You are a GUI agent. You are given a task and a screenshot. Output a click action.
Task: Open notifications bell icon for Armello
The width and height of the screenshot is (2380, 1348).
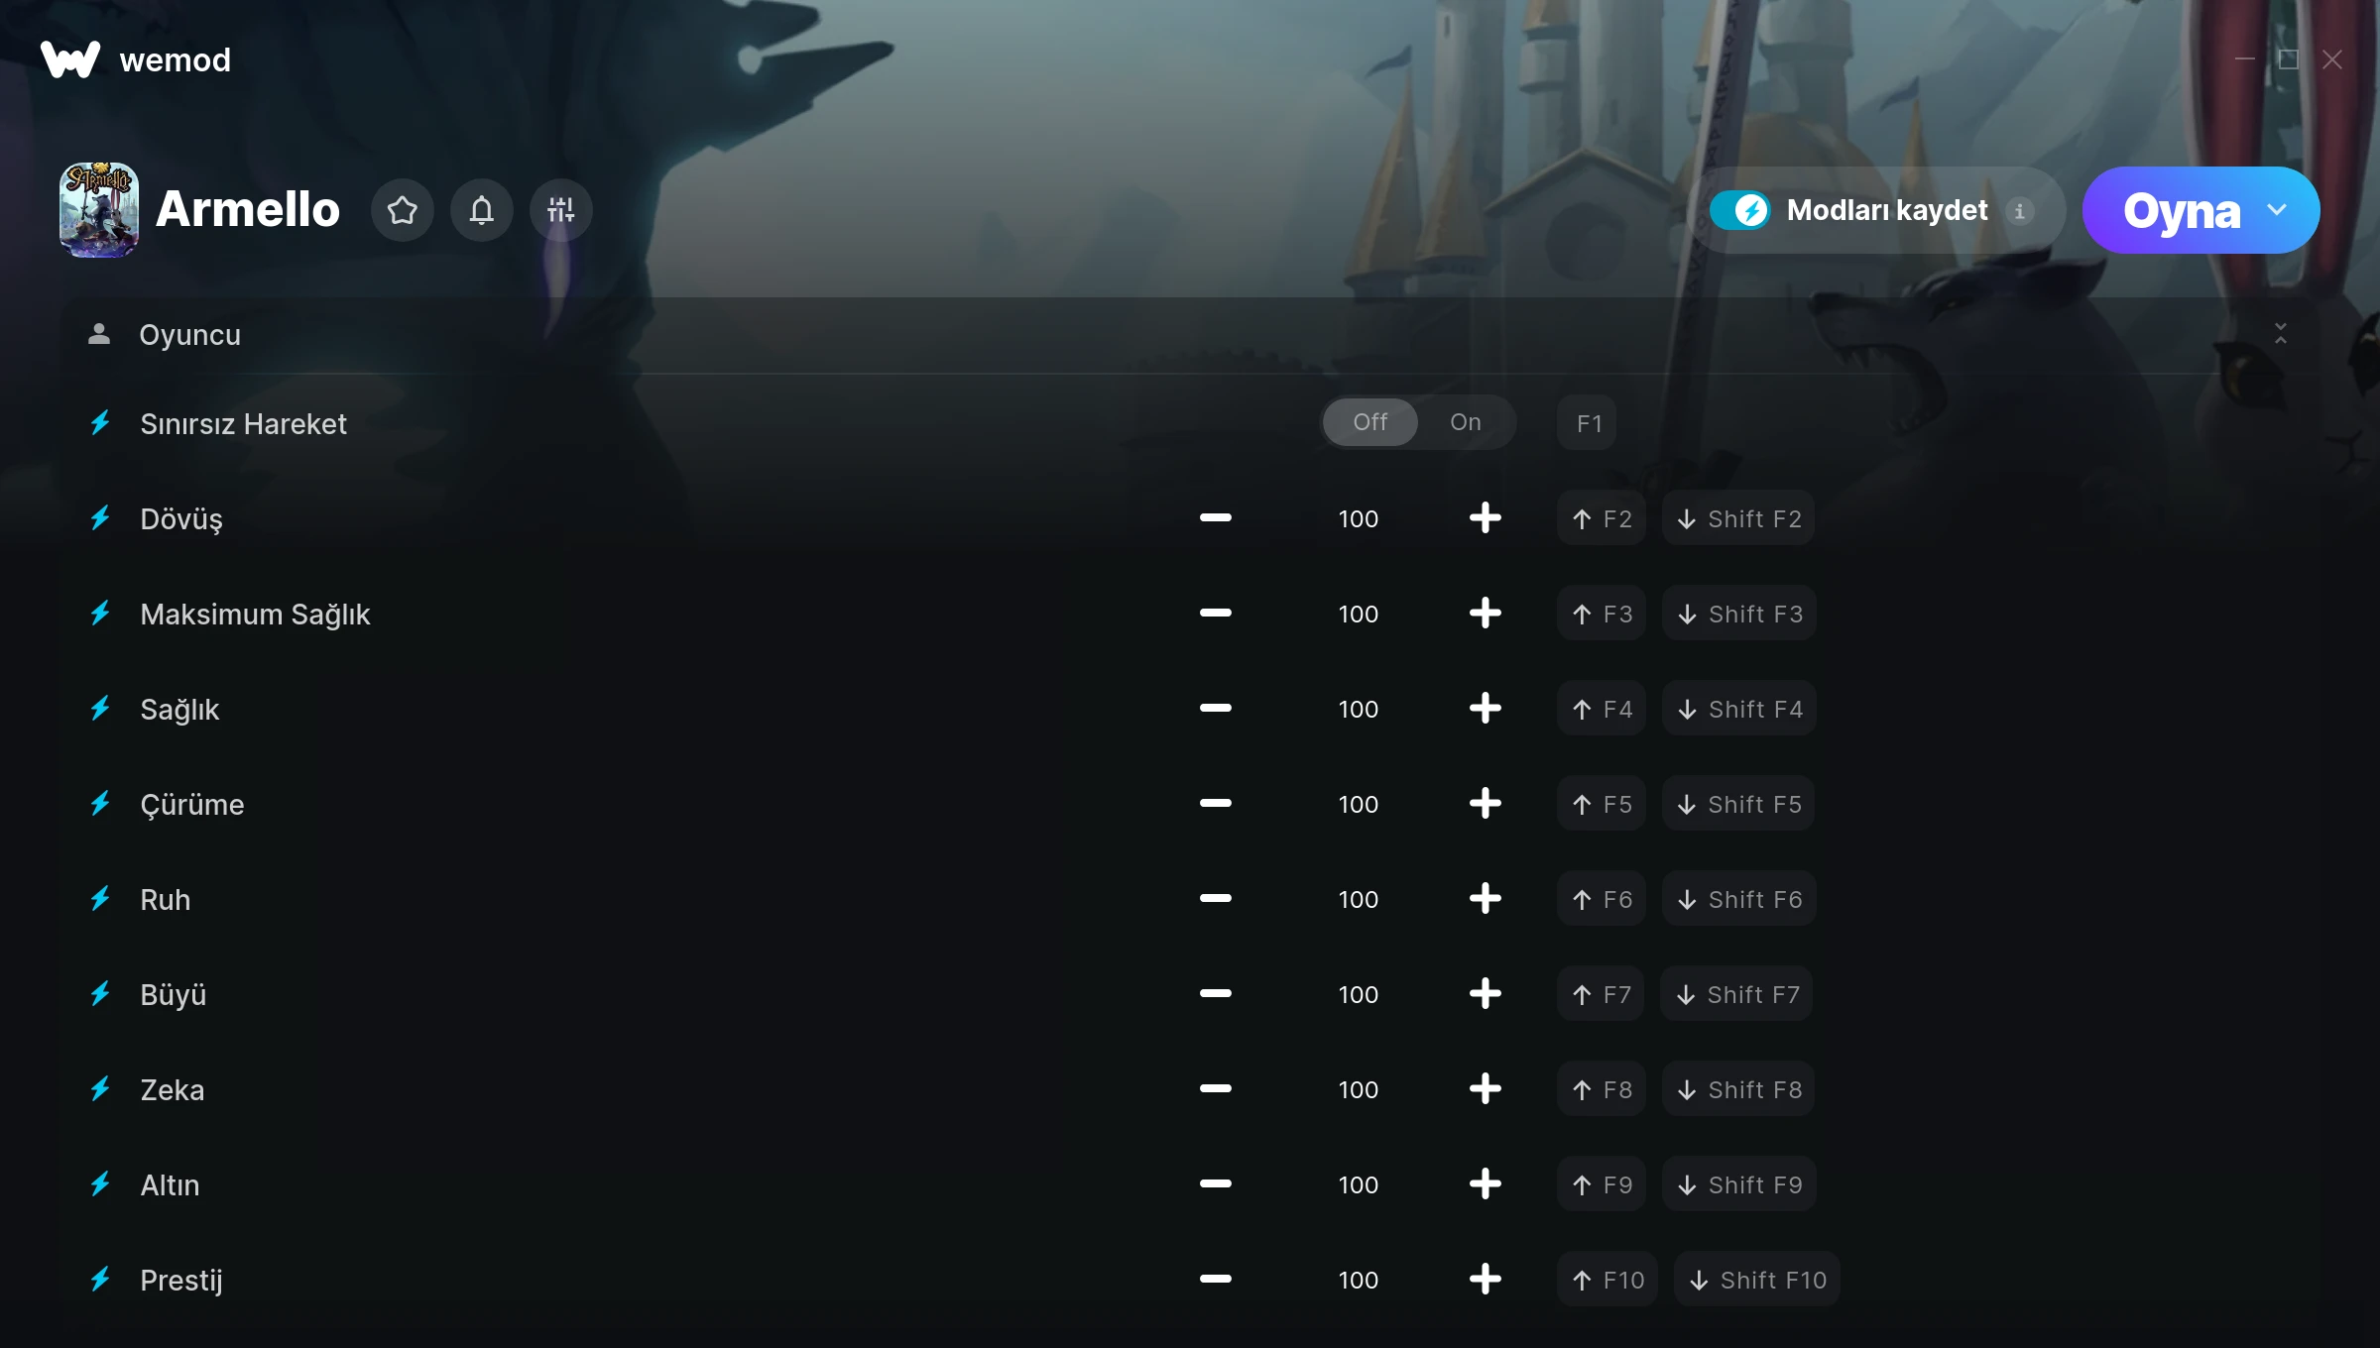[481, 210]
